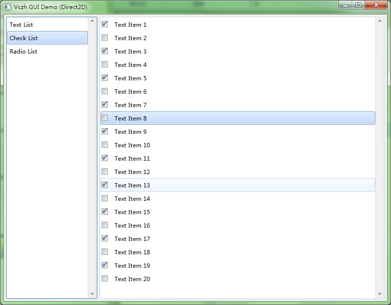Viewport: 391px width, 305px height.
Task: Click the Text Item 13 label
Action: 132,185
